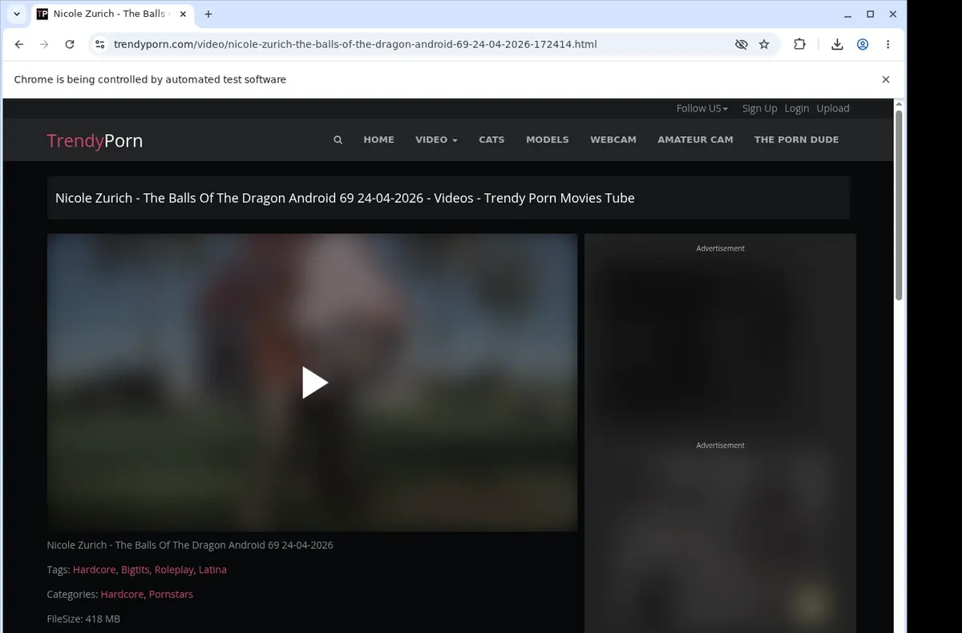
Task: Dismiss the automated test software banner
Action: coord(886,79)
